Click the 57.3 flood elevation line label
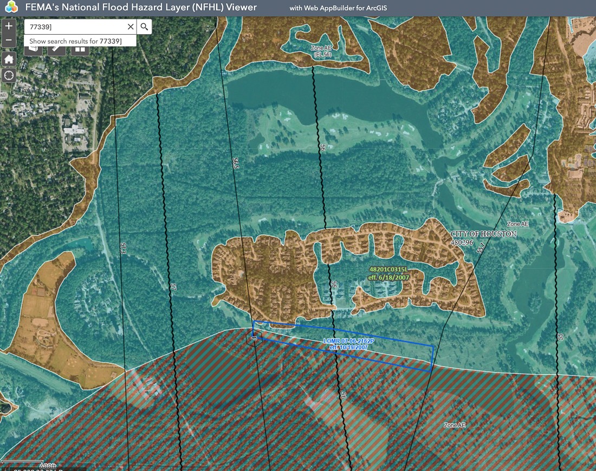 [x=123, y=248]
